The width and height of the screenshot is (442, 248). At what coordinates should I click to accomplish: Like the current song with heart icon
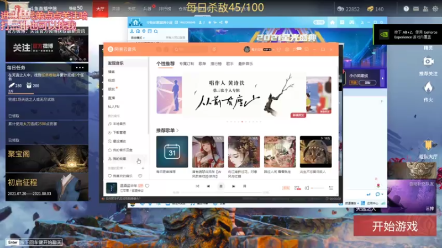pos(147,186)
